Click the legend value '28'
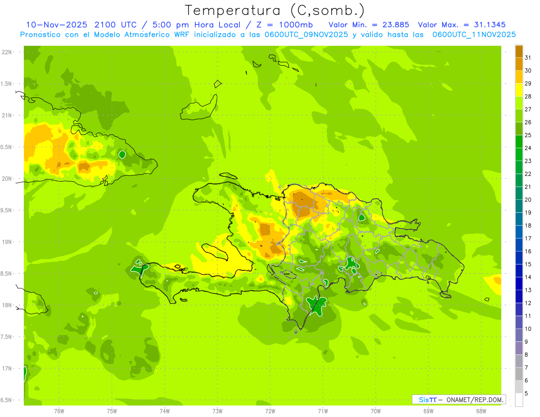Viewport: 540px width, 417px height. [x=528, y=96]
